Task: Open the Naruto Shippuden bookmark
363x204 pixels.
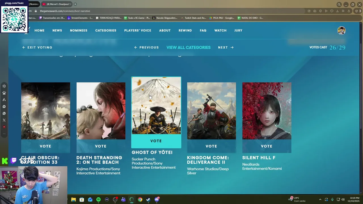Action: [165, 18]
